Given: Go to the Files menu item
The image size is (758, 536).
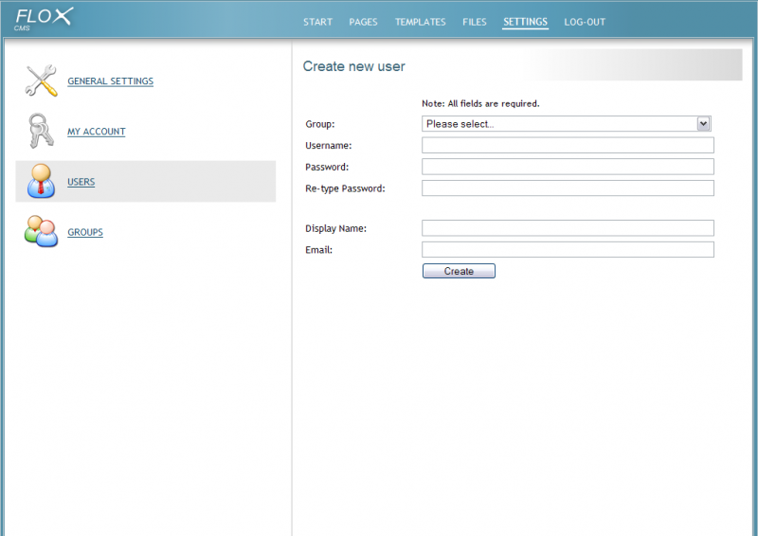Looking at the screenshot, I should pyautogui.click(x=475, y=22).
